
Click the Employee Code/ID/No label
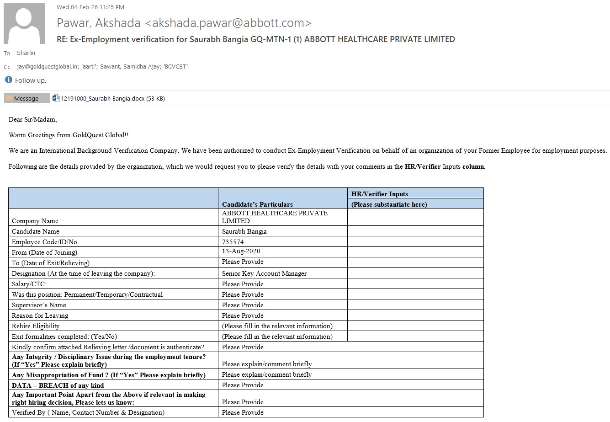point(44,242)
